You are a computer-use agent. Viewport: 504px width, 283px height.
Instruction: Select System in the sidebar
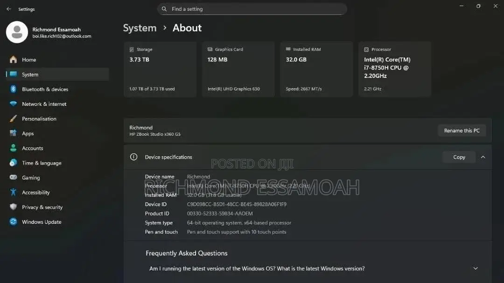pos(57,74)
